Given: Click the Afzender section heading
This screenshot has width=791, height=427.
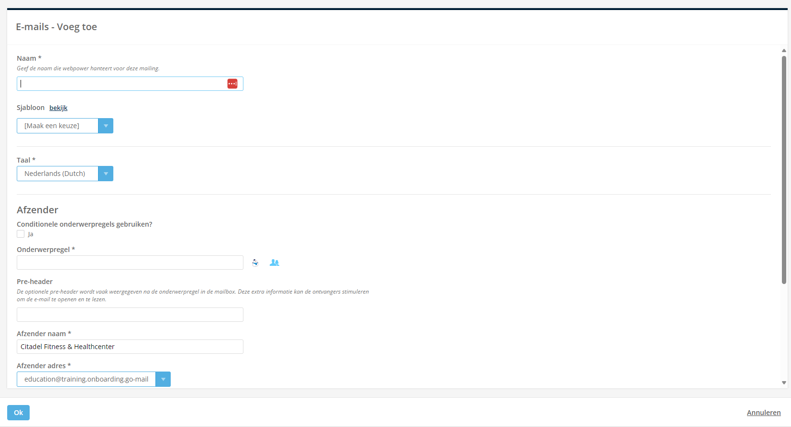Looking at the screenshot, I should tap(37, 210).
